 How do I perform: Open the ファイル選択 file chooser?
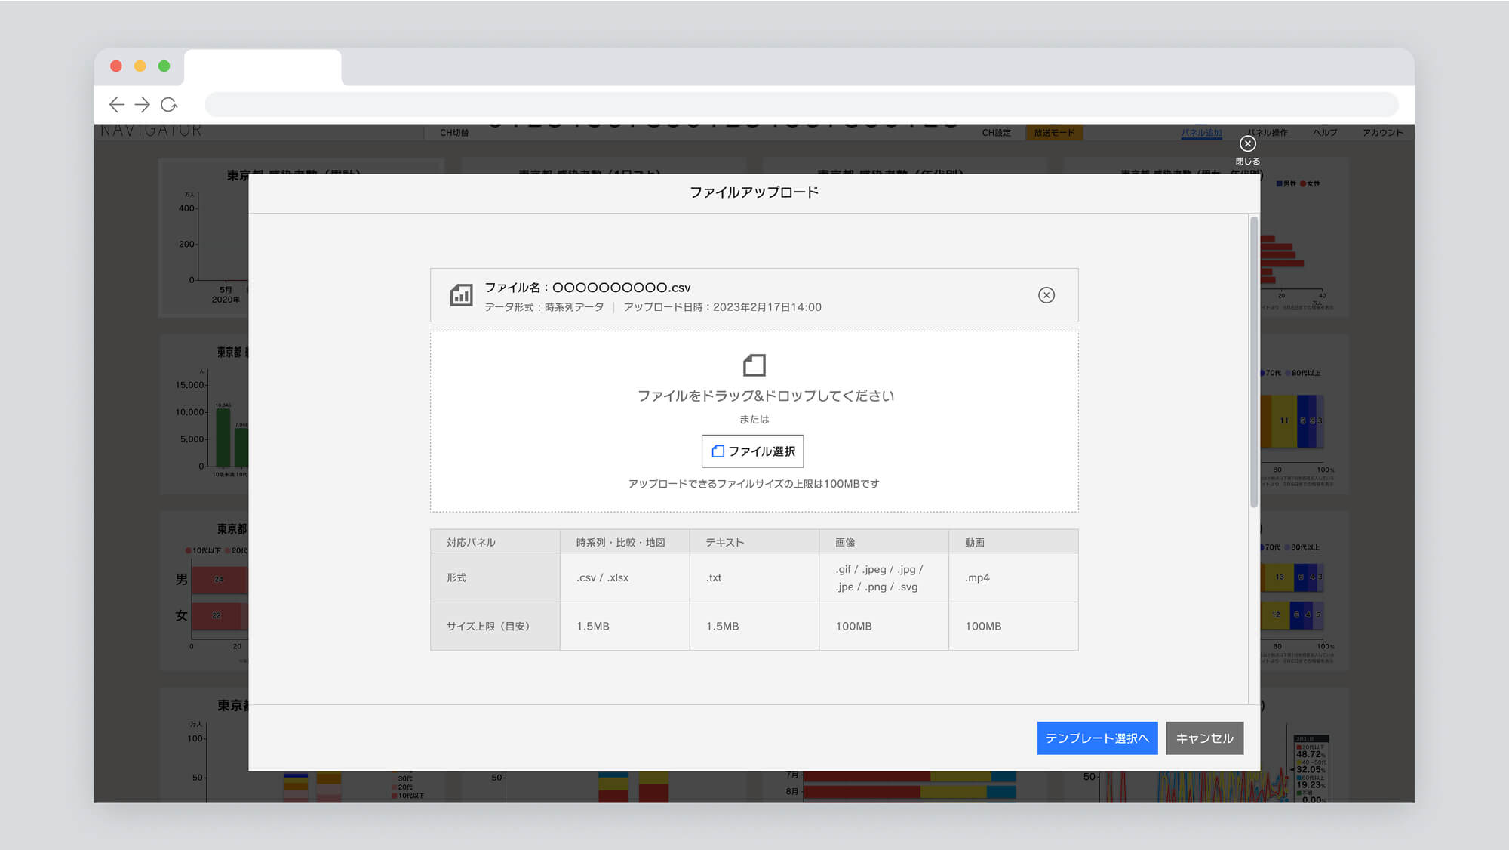752,451
